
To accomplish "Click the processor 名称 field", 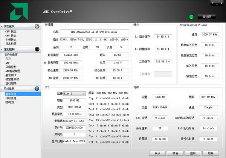I will point(94,32).
